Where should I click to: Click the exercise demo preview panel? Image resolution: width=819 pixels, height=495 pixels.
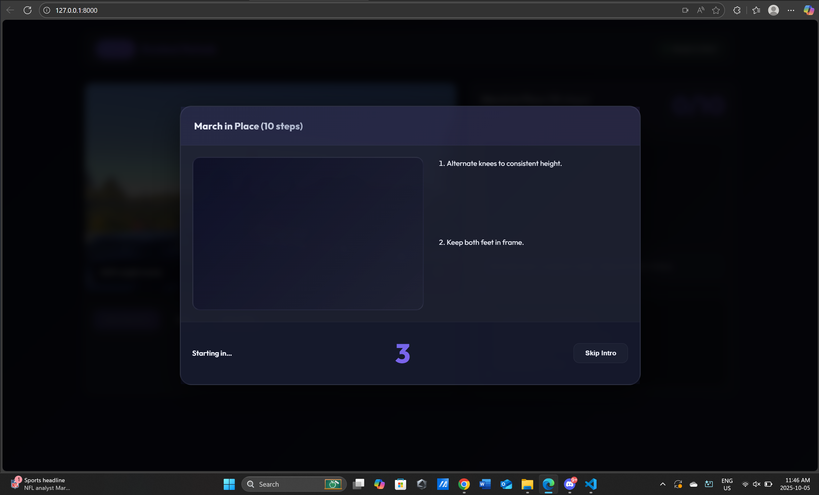coord(308,233)
